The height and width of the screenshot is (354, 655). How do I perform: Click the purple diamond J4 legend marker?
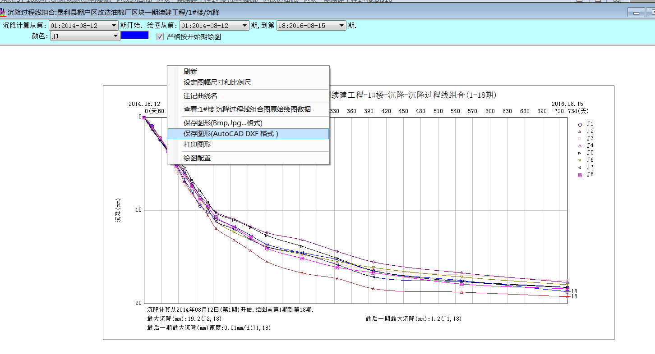coord(580,146)
